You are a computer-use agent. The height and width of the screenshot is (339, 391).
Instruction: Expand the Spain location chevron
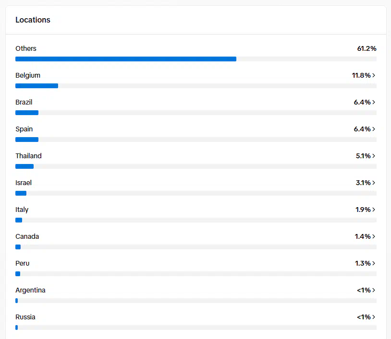point(374,129)
